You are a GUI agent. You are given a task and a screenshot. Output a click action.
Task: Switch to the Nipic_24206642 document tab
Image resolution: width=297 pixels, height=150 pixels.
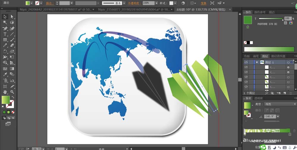tap(56, 10)
